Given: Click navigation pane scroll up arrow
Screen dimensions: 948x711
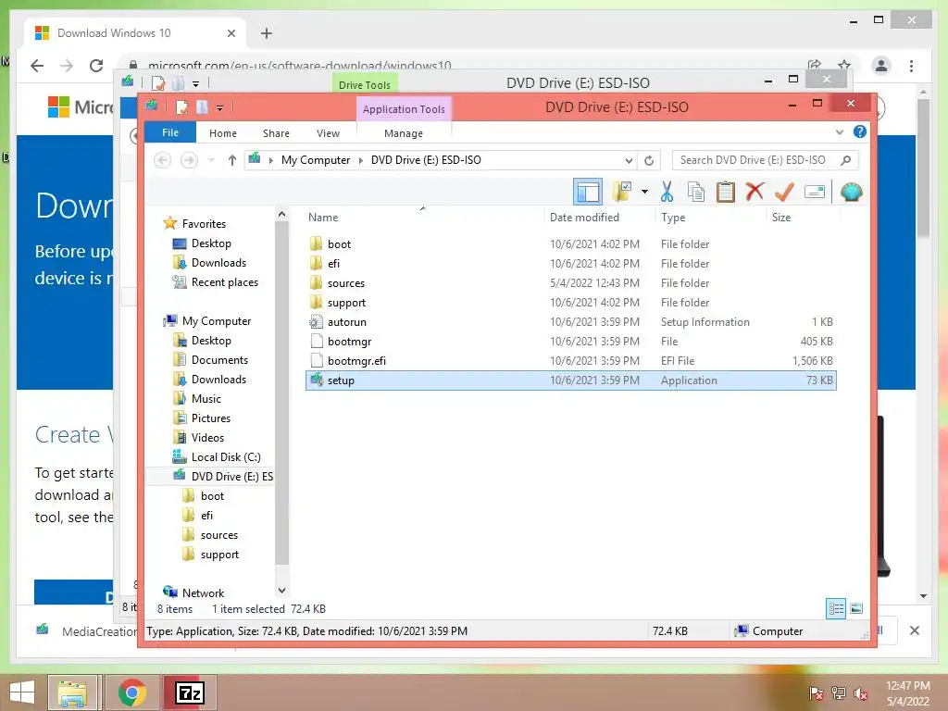Looking at the screenshot, I should pos(281,215).
